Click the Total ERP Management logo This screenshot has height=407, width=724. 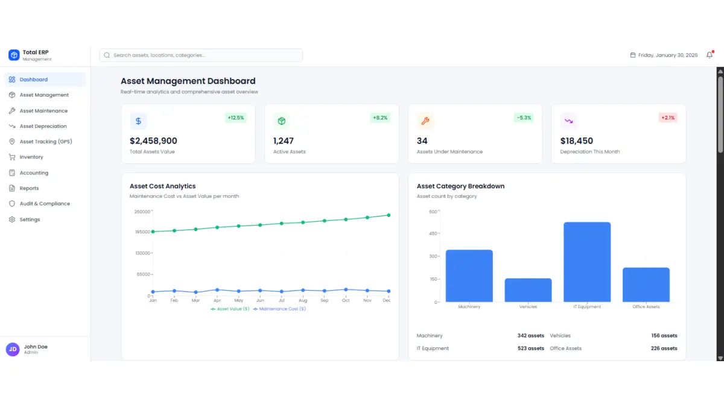pos(28,55)
